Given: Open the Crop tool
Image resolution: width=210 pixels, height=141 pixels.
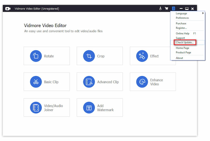Looking at the screenshot, I should 89,56.
